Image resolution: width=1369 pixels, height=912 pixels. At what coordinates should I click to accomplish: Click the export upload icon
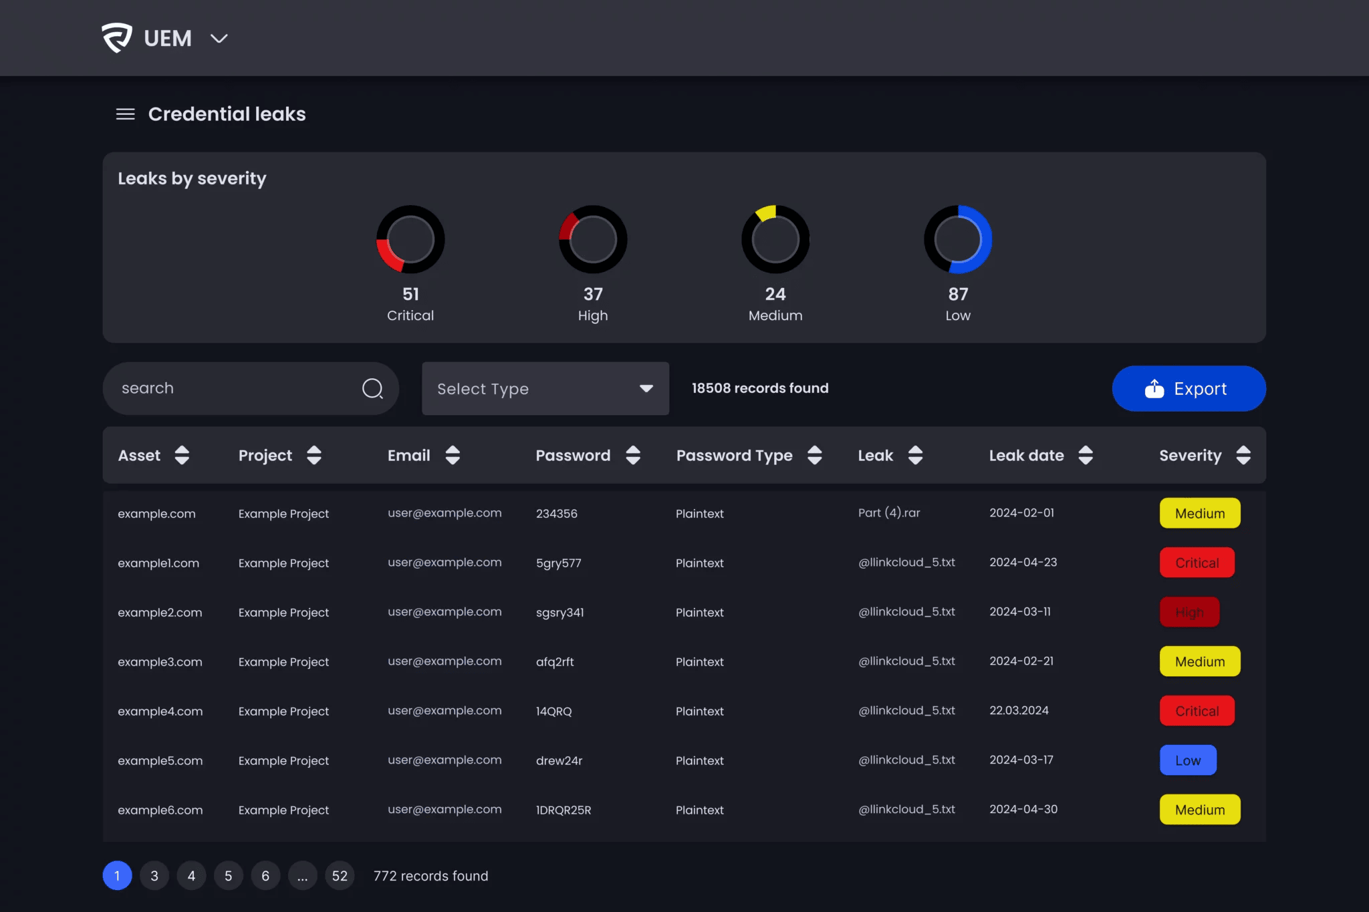(1153, 388)
